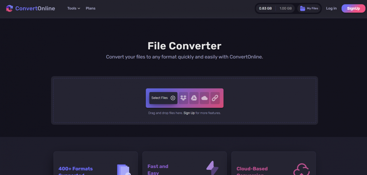Click the 0.83 GB storage usage indicator
The height and width of the screenshot is (175, 367).
click(x=266, y=8)
